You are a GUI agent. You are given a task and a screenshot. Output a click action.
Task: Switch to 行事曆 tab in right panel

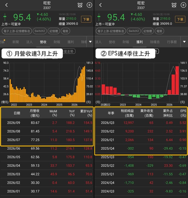click(172, 42)
